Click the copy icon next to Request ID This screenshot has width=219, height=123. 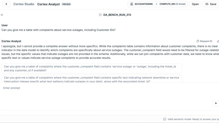pyautogui.click(x=198, y=41)
